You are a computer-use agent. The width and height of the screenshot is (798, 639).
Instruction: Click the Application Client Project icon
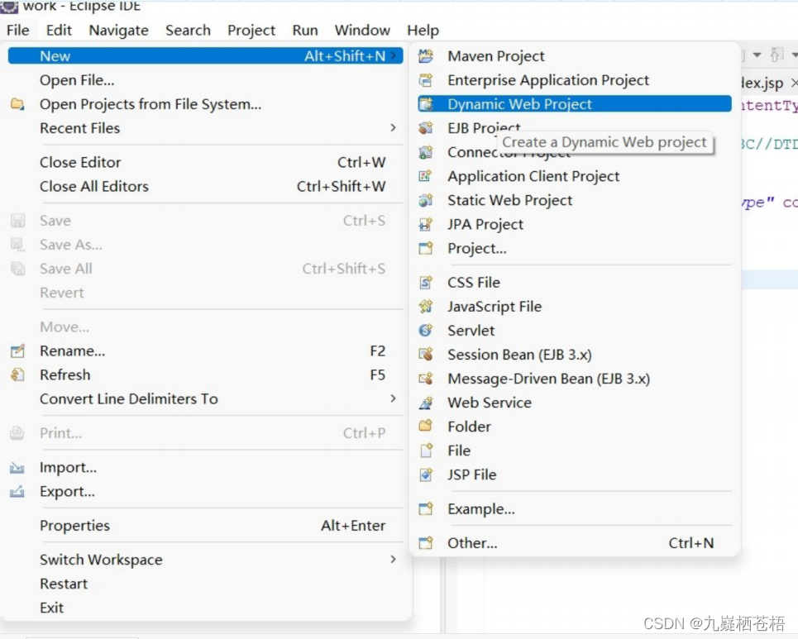point(426,176)
